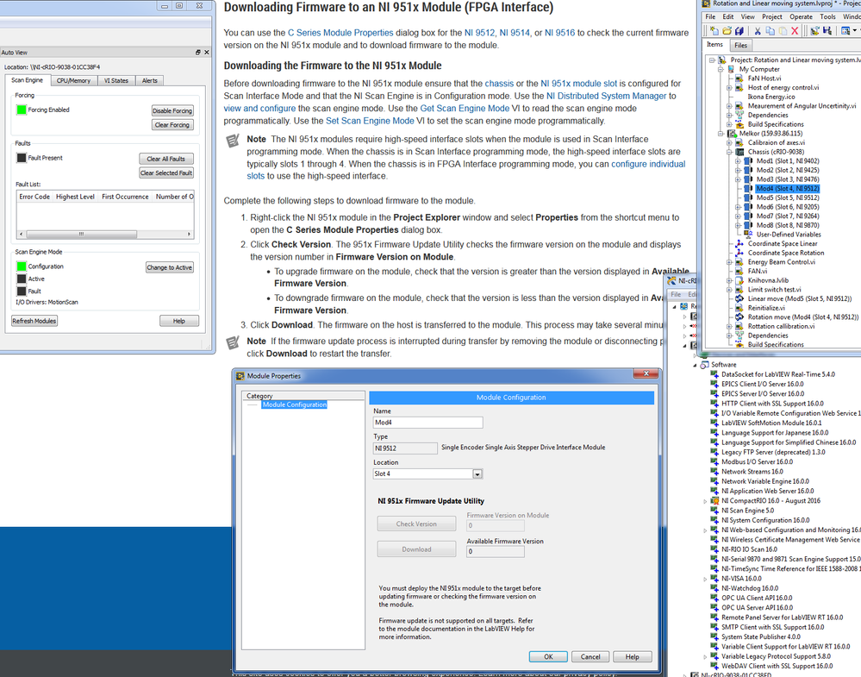Click Note pencil icon beside NI 951x modules note
This screenshot has width=861, height=677.
233,141
